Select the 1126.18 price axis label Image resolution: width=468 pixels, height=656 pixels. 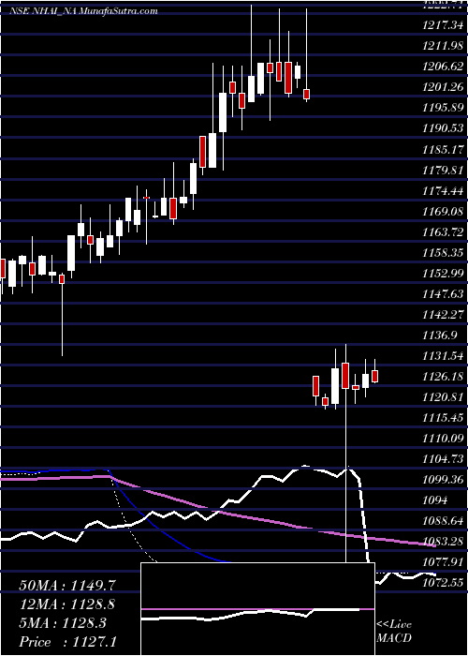coord(442,378)
